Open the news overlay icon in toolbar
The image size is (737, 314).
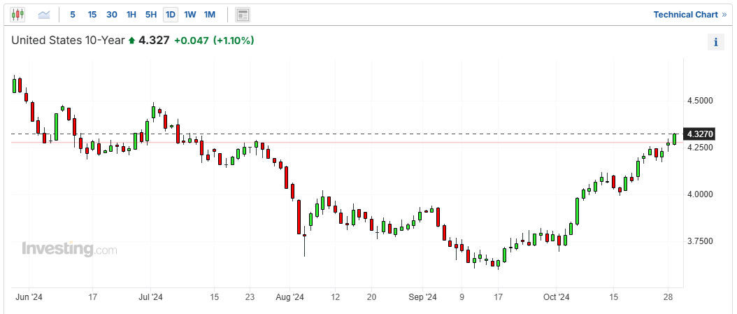point(243,15)
